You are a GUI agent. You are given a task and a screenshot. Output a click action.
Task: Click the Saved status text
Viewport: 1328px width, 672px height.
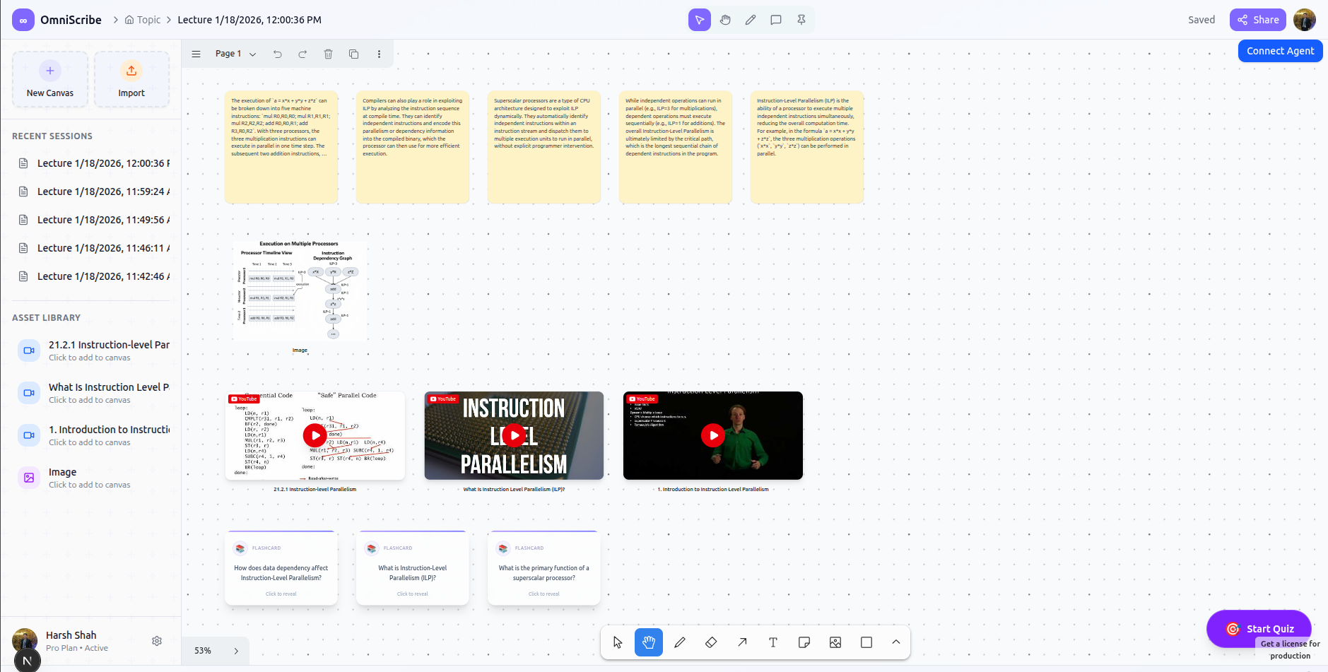[x=1201, y=20]
